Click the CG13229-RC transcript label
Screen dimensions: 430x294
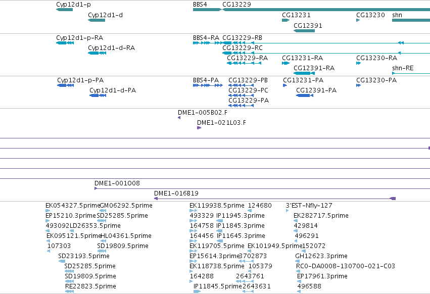243,48
